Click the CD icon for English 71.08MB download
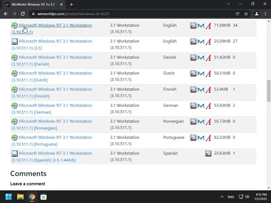 pos(14,26)
